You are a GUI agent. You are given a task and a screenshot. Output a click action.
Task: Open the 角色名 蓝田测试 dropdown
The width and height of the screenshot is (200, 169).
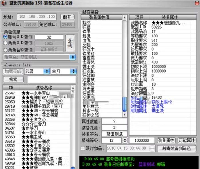click(x=73, y=57)
